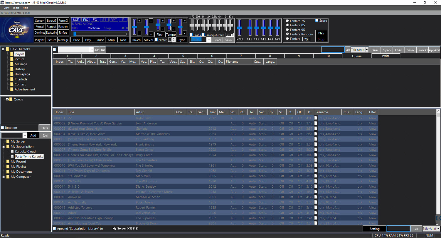
Task: Collapse the CAVS Karaoke tree node
Action: coord(3,49)
